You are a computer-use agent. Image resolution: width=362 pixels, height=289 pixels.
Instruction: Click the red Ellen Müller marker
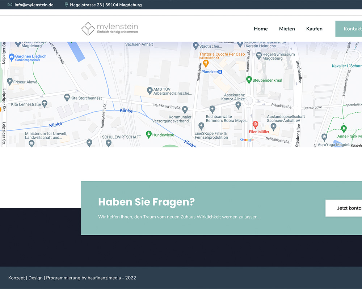pos(255,124)
